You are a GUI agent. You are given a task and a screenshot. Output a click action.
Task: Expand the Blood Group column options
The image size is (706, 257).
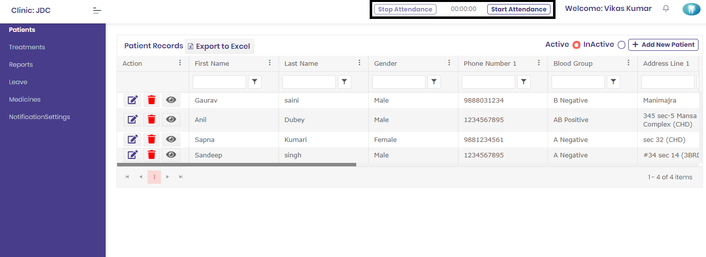629,63
